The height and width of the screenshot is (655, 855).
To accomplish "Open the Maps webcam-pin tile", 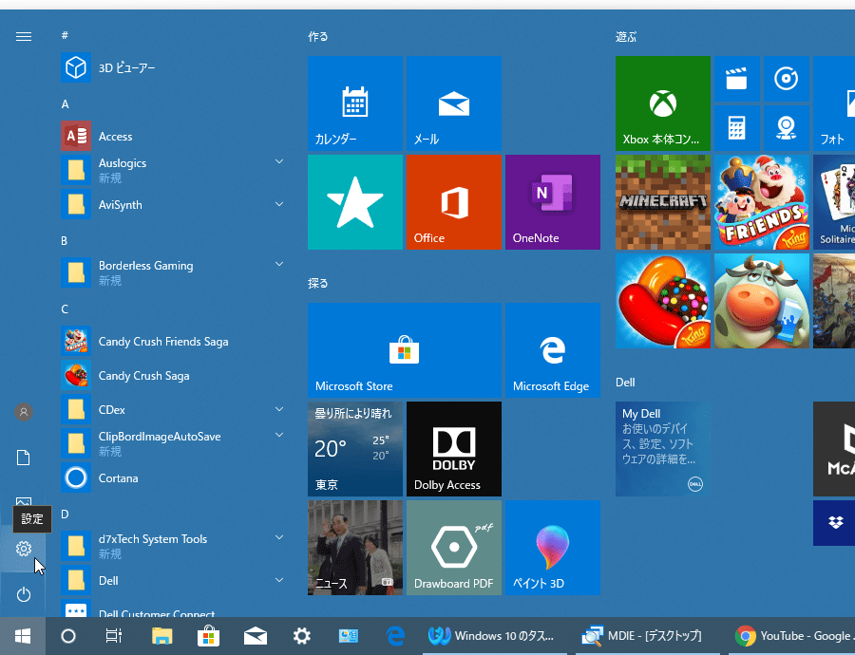I will [x=787, y=128].
